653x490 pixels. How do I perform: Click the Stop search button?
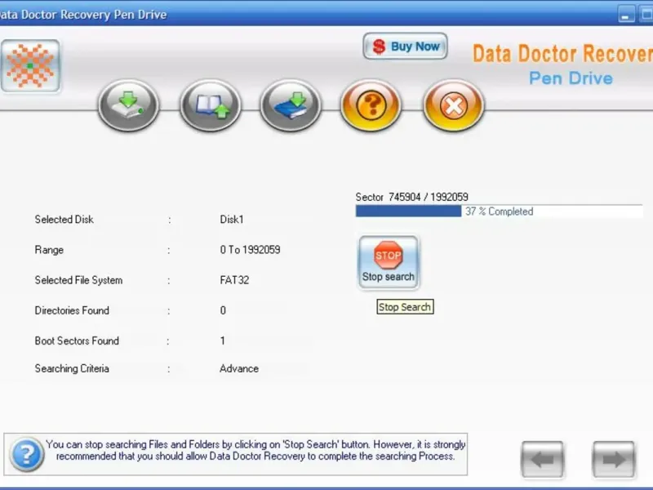[389, 262]
